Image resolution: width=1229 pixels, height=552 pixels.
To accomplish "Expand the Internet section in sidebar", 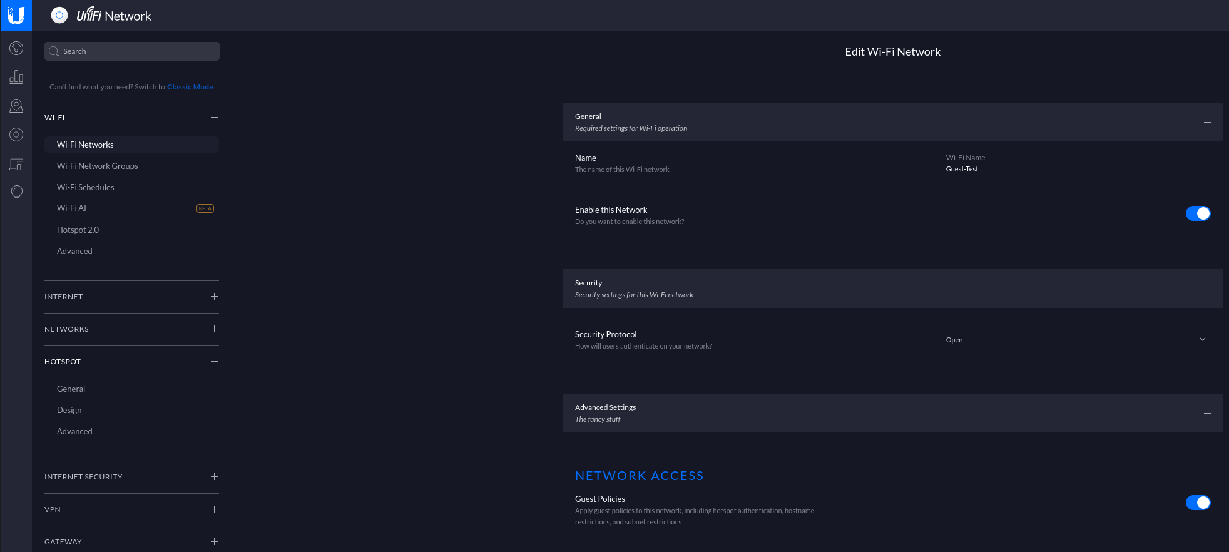I will point(214,297).
